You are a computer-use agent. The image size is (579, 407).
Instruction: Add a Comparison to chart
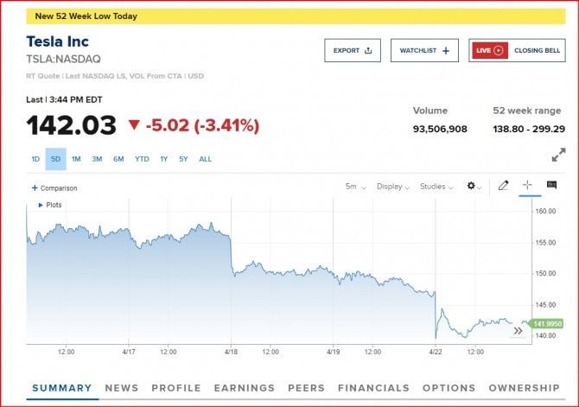coord(54,188)
